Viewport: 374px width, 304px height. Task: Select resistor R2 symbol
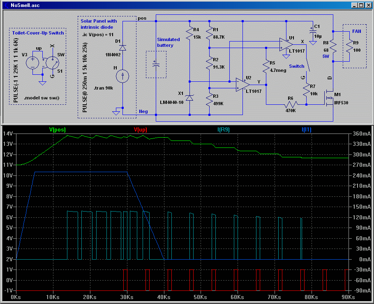pyautogui.click(x=209, y=63)
